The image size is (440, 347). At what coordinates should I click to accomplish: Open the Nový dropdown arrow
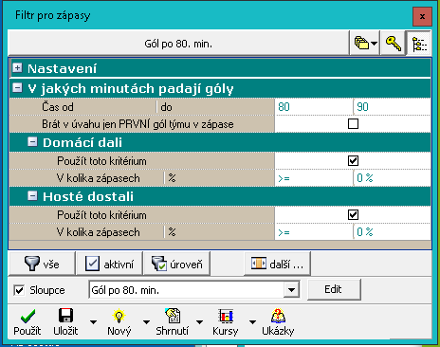pos(146,322)
